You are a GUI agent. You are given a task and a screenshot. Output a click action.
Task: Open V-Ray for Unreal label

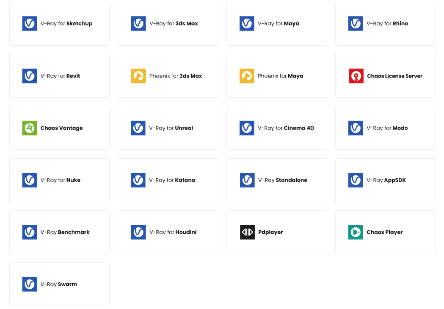coord(171,128)
